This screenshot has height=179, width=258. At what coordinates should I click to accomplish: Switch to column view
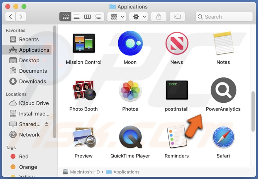click(88, 17)
